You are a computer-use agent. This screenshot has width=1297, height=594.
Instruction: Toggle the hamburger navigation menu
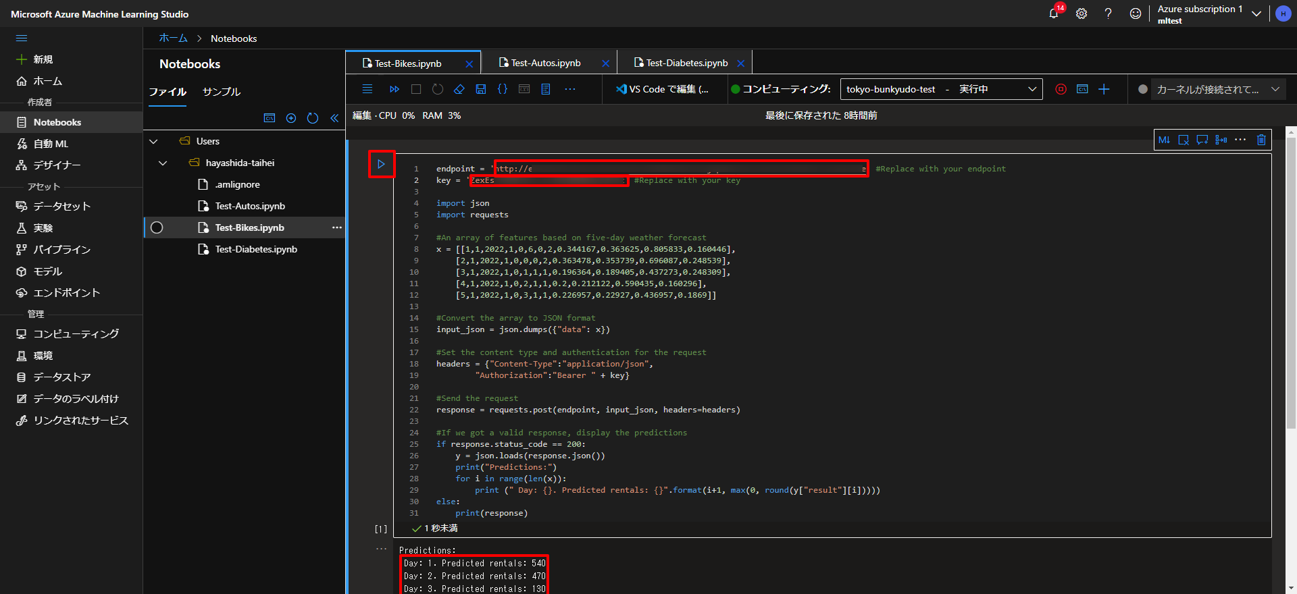22,38
